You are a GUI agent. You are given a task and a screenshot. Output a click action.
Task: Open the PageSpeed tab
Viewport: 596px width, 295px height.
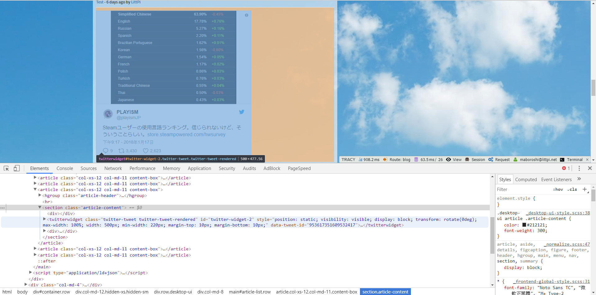(299, 168)
